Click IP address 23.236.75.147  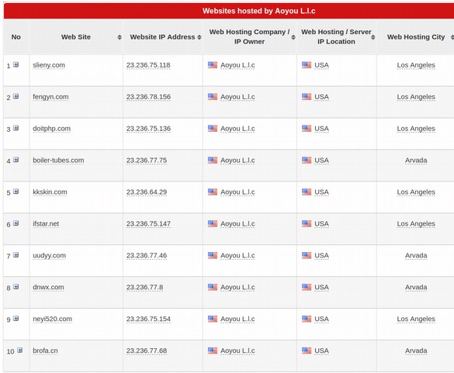[x=148, y=223]
